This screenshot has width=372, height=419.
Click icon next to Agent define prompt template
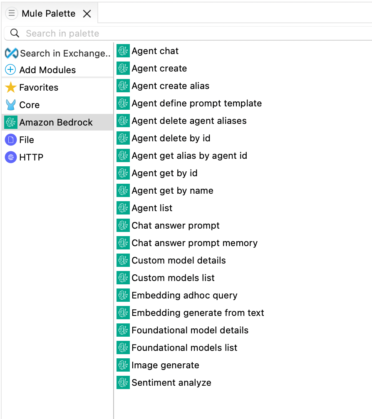tap(123, 103)
